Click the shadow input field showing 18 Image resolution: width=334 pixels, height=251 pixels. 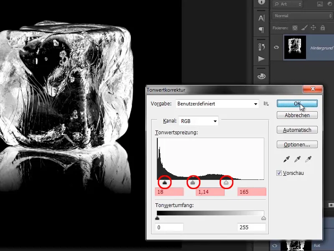(x=170, y=192)
